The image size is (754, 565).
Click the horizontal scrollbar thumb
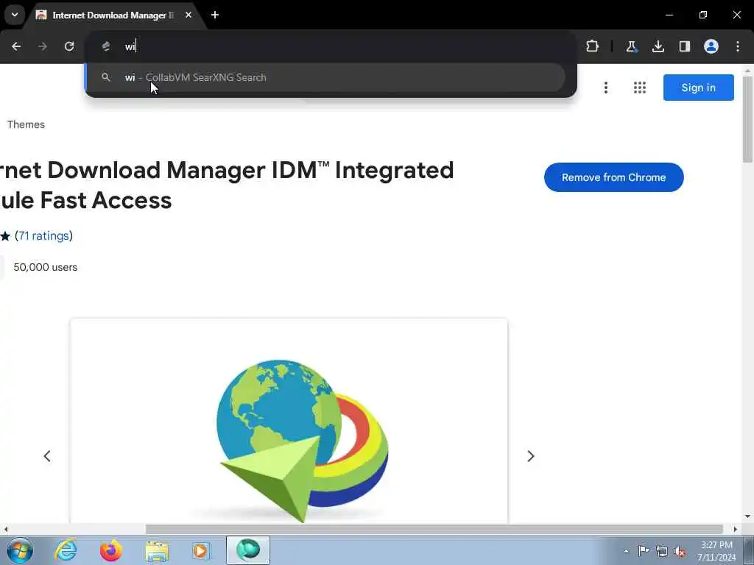tap(434, 529)
